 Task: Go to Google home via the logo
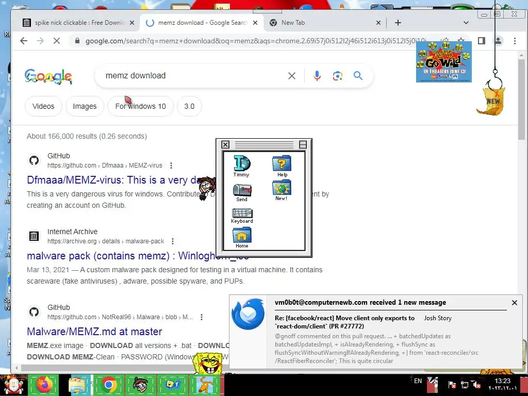[x=48, y=76]
